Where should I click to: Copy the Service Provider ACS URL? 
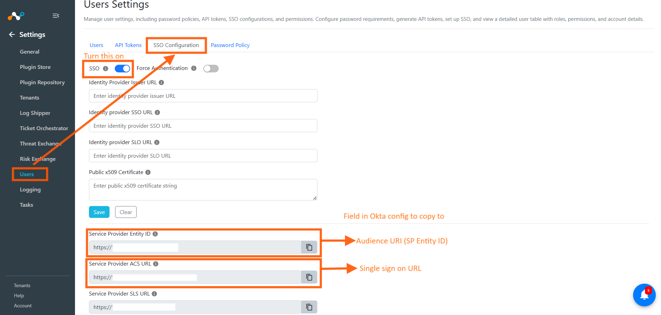[309, 277]
